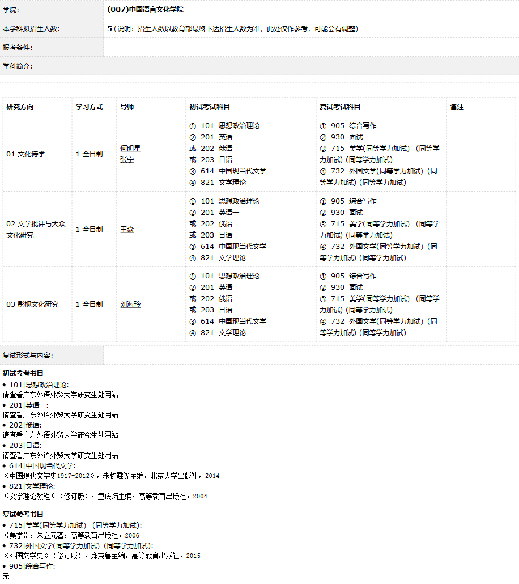Click the 初试参考书目 heading

coord(23,374)
